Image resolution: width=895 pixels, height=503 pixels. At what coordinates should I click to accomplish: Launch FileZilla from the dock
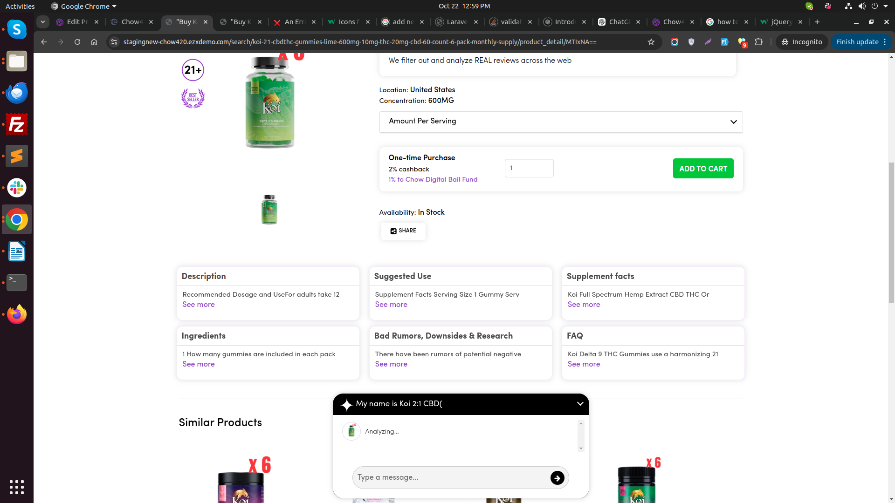17,125
